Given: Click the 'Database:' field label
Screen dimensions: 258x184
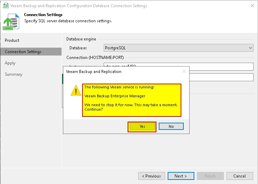Looking at the screenshot, I should [x=78, y=48].
